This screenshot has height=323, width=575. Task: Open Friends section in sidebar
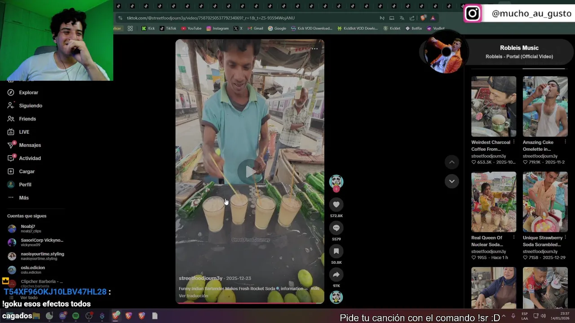point(22,119)
